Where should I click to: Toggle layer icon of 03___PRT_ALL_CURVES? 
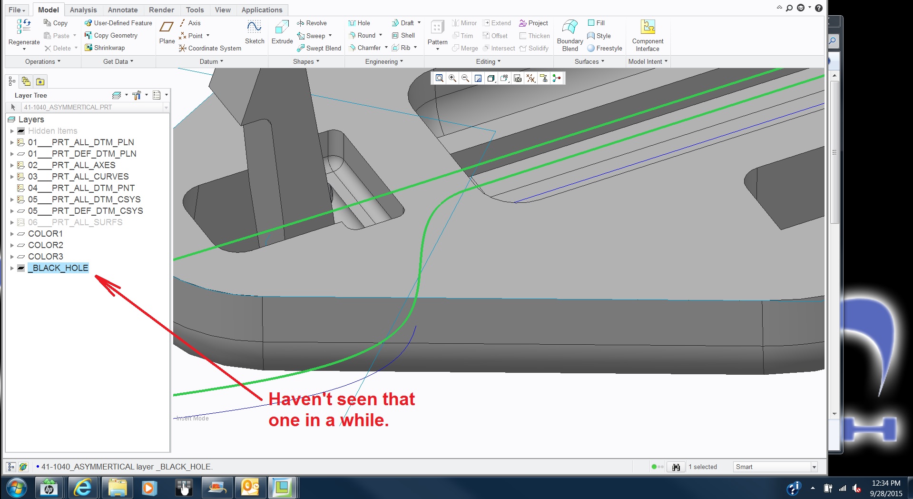tap(21, 177)
